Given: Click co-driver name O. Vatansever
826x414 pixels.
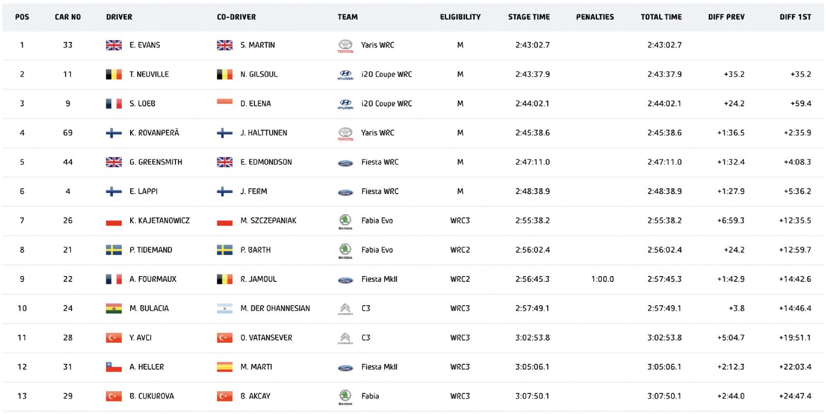Looking at the screenshot, I should tap(266, 338).
